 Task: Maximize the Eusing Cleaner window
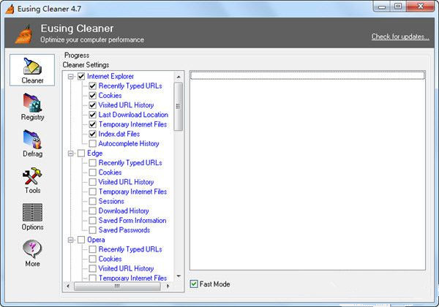click(x=398, y=7)
